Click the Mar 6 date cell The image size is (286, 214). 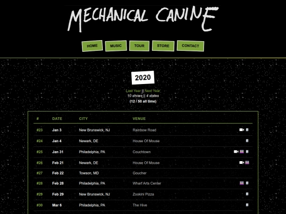[x=57, y=205]
